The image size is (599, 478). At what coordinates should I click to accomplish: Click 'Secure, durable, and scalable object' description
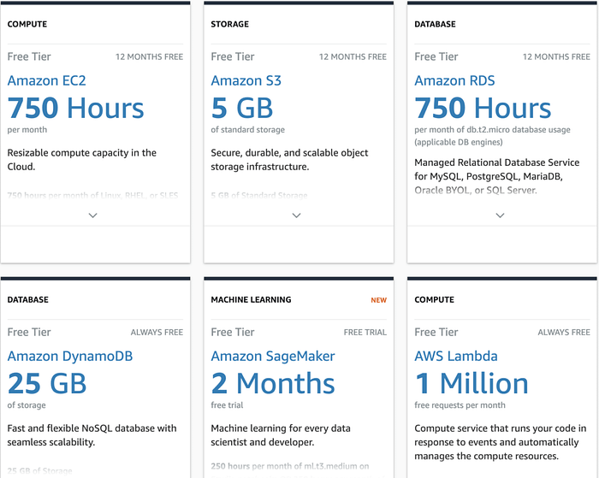[289, 160]
